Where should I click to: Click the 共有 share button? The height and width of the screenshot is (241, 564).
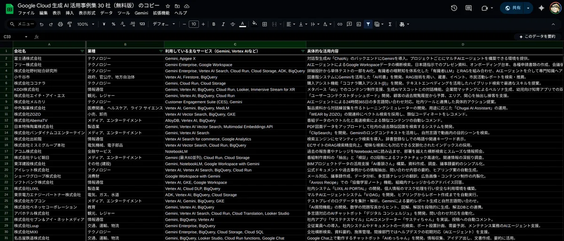coord(512,8)
